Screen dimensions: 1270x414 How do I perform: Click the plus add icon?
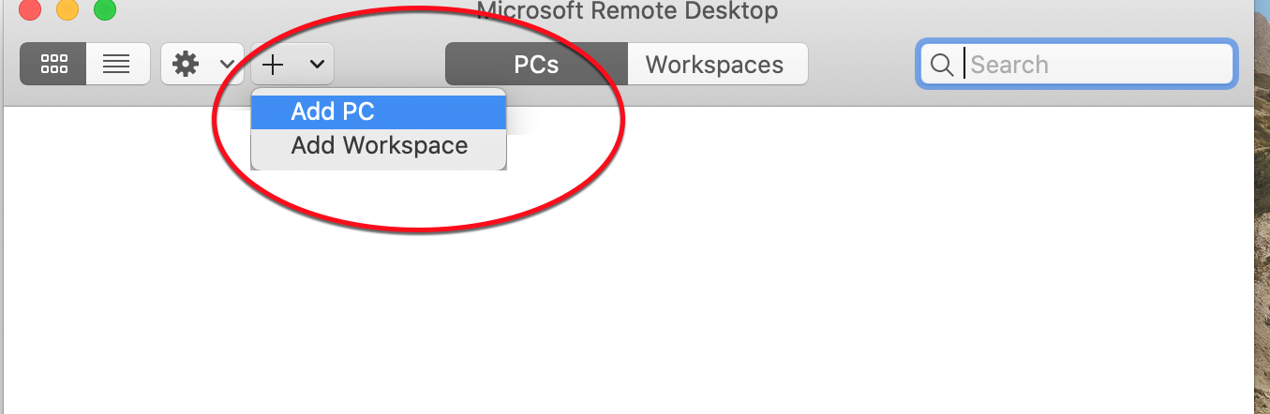click(x=273, y=65)
